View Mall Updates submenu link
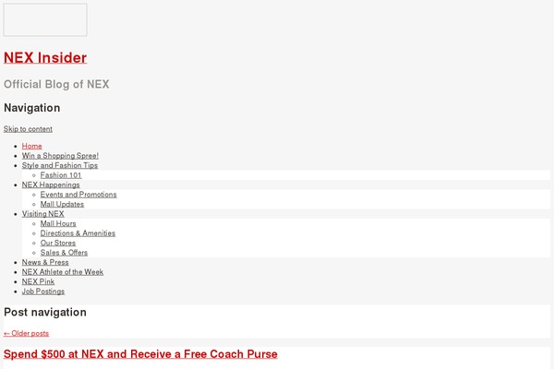 coord(62,204)
